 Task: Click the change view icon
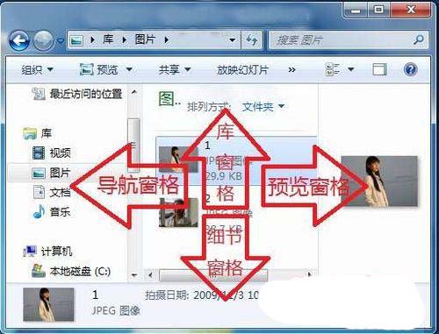(333, 69)
